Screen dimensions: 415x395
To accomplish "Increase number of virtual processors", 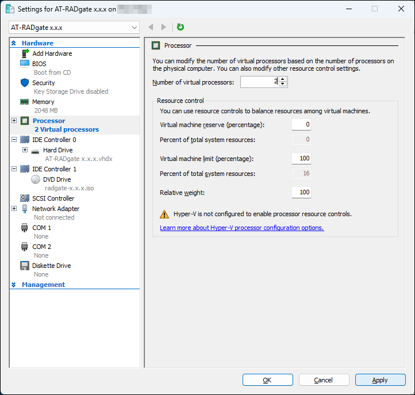I will 283,79.
